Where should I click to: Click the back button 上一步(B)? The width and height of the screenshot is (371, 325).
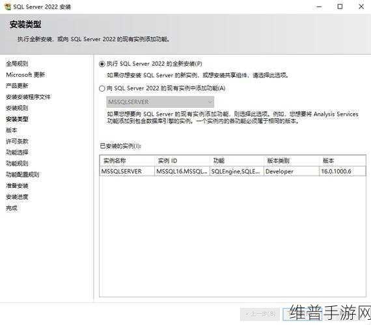click(x=260, y=314)
